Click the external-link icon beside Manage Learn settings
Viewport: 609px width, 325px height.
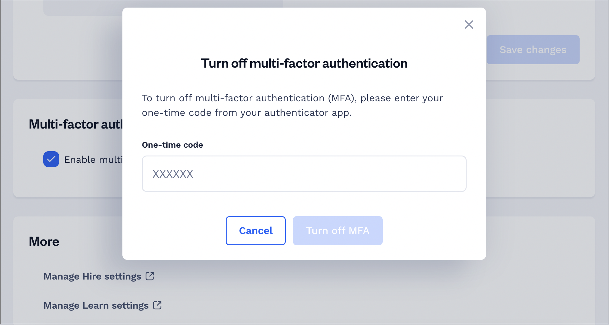(157, 305)
